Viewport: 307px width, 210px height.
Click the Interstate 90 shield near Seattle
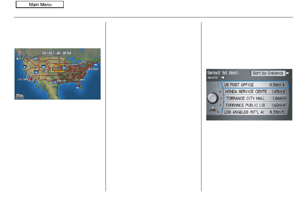click(x=35, y=59)
